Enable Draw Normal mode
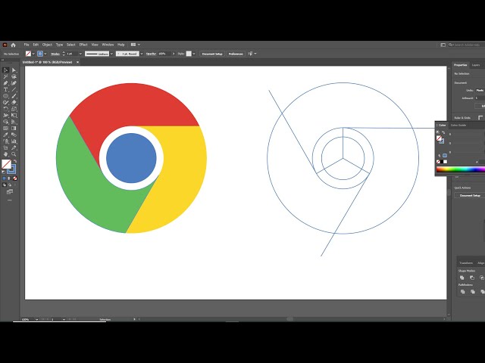This screenshot has width=485, height=363. coord(5,185)
